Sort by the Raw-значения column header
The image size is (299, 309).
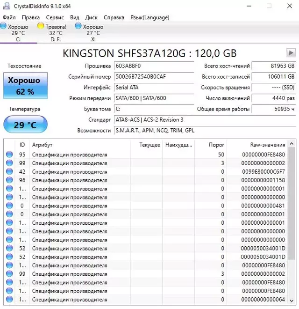click(x=257, y=145)
